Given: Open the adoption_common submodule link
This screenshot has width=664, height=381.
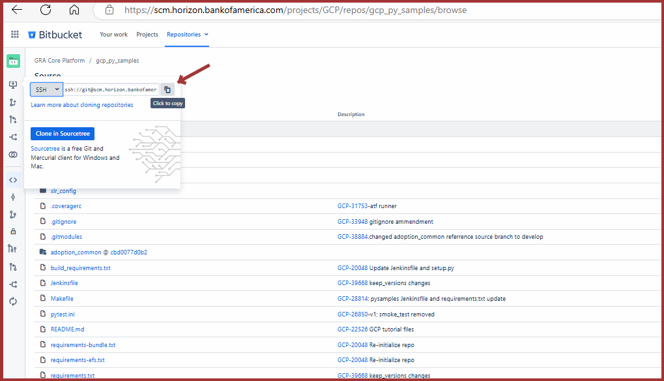Looking at the screenshot, I should pos(76,252).
